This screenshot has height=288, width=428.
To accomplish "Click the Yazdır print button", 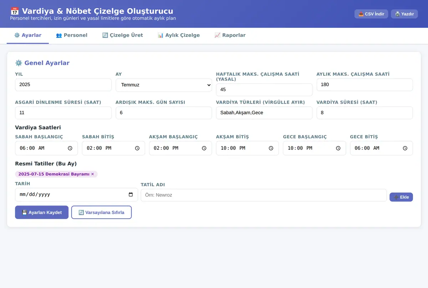I will pos(404,14).
